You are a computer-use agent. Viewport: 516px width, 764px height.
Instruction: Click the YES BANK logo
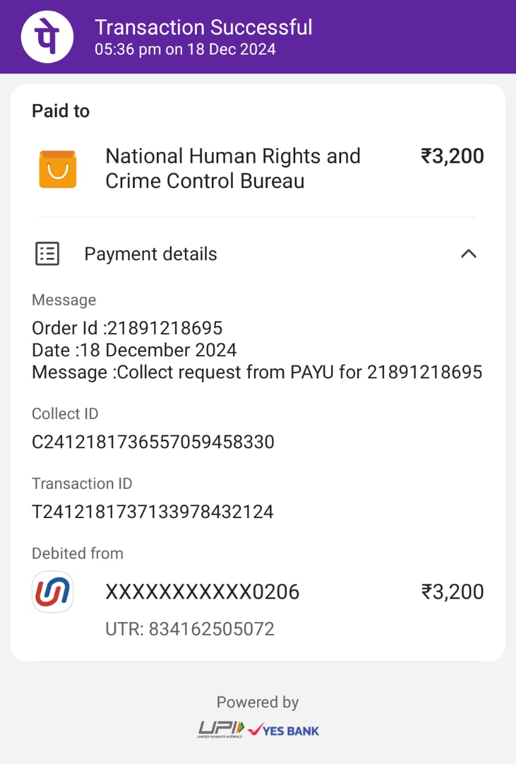[x=284, y=730]
